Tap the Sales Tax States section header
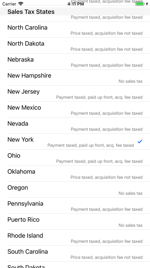 (75, 12)
